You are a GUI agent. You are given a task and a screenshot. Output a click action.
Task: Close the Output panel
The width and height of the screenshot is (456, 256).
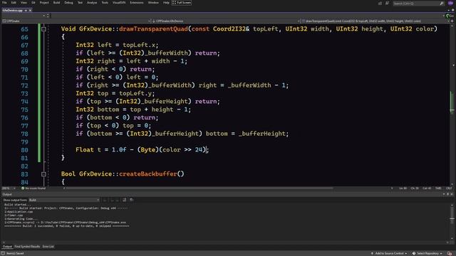tap(452, 194)
